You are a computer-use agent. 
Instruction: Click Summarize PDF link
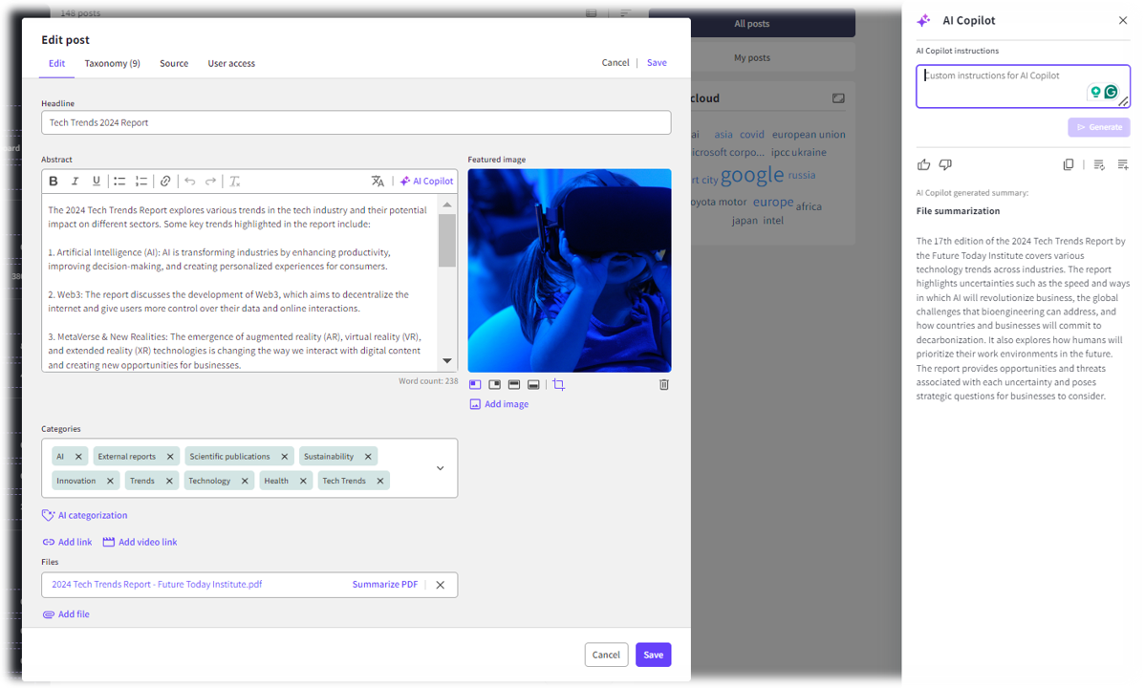coord(384,585)
